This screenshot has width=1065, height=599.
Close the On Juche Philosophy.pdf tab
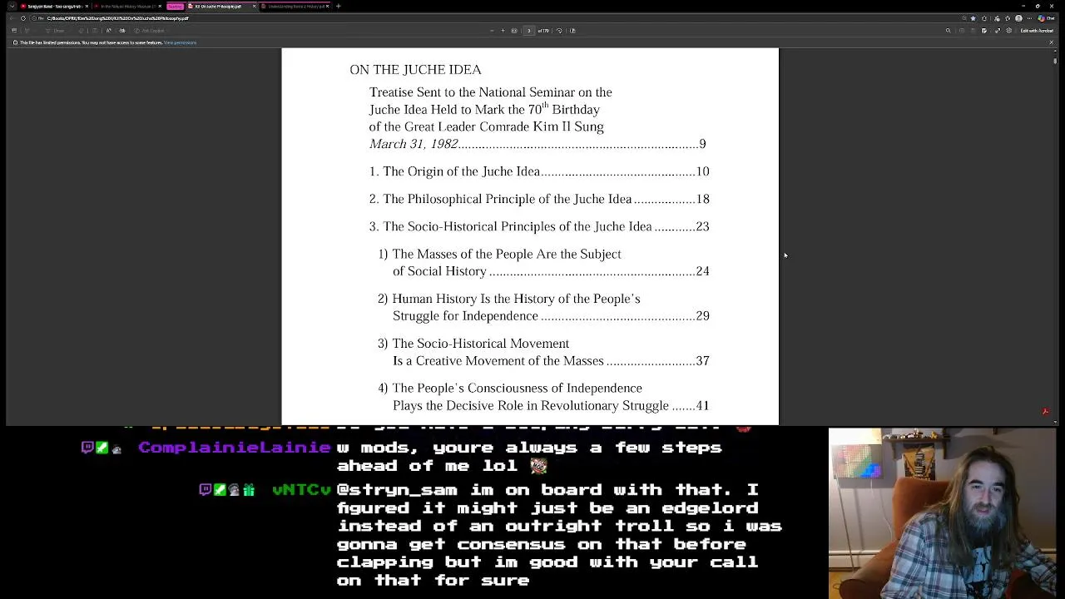pos(255,6)
